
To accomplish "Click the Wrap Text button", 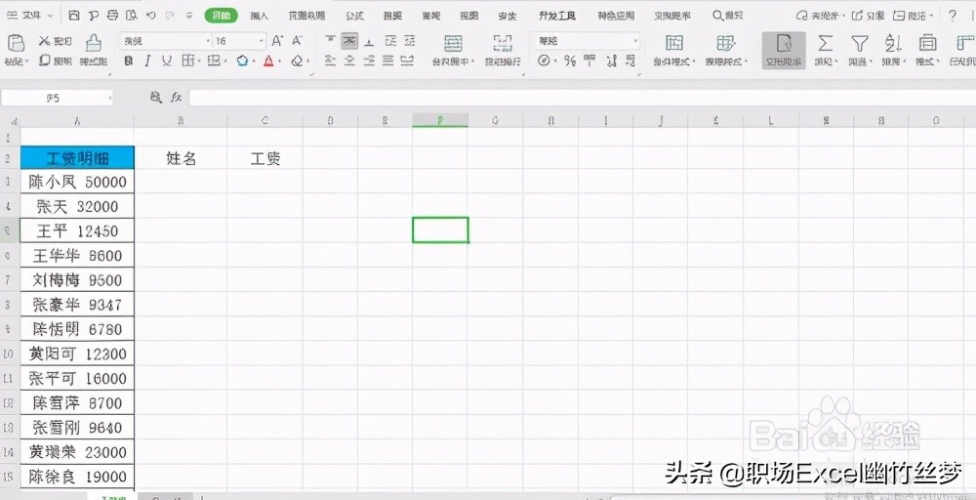I will [503, 50].
